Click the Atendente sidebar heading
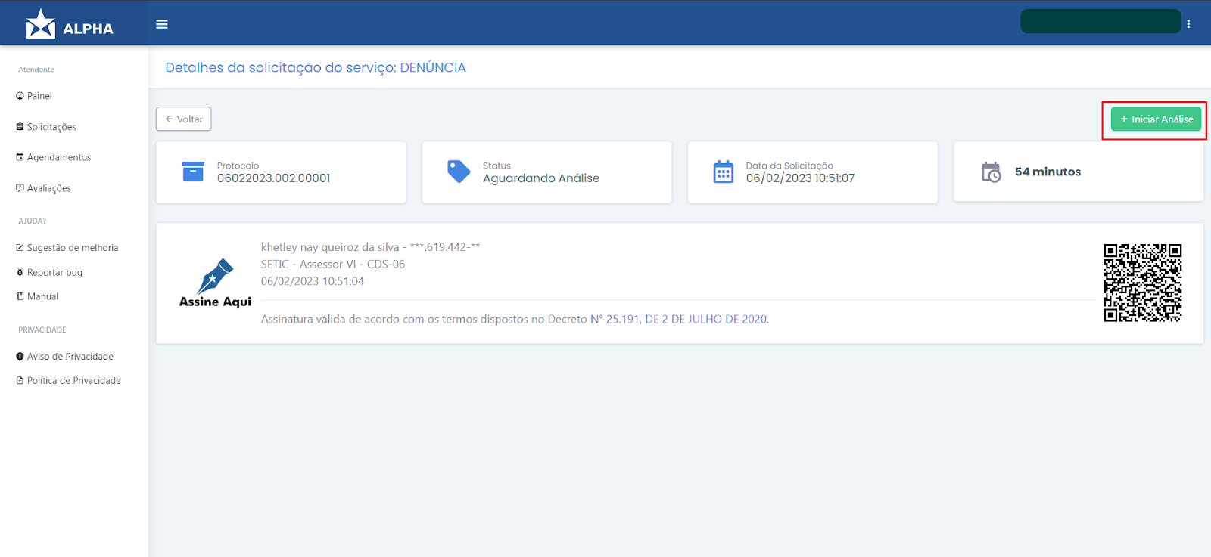The image size is (1211, 557). point(36,70)
